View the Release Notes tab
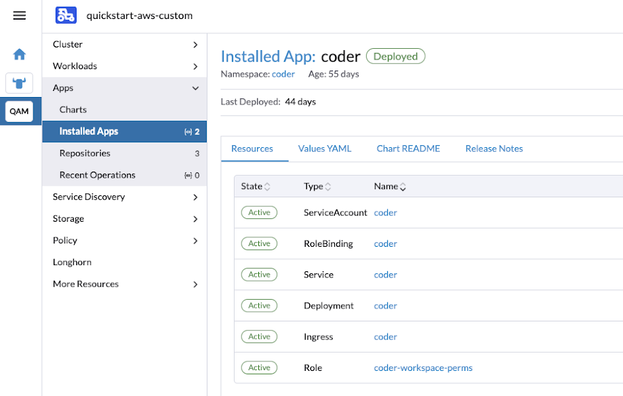The image size is (623, 396). click(x=494, y=148)
